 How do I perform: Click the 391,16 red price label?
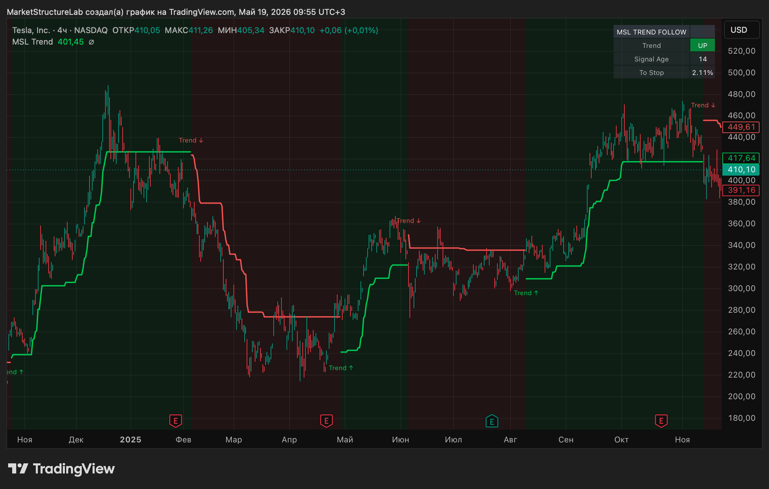pos(741,190)
